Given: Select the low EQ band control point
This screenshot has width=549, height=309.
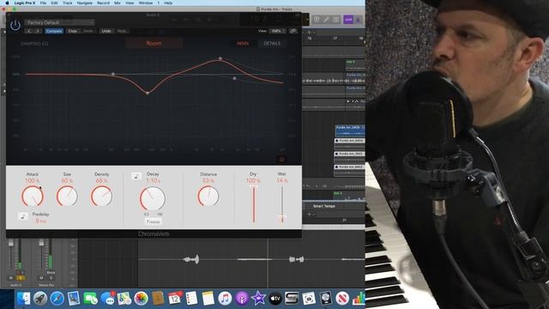Looking at the screenshot, I should (112, 75).
